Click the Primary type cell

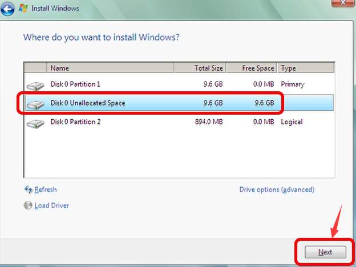point(293,84)
